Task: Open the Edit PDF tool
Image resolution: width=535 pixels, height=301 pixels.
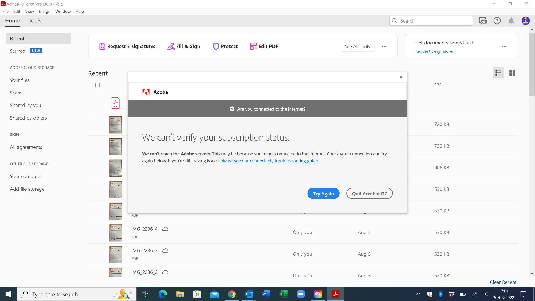Action: (x=264, y=46)
